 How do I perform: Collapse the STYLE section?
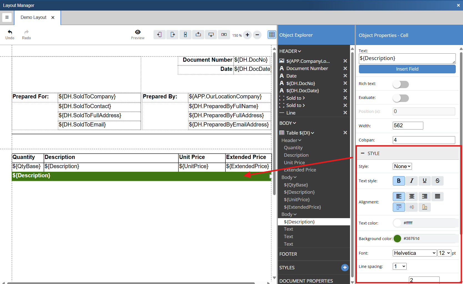[x=363, y=153]
